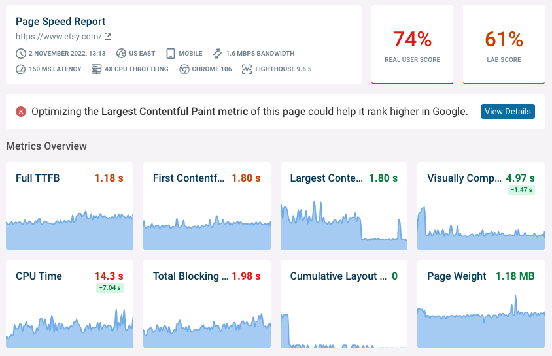Open the Page Weight metric card
Viewport: 552px width, 356px height.
coord(481,304)
